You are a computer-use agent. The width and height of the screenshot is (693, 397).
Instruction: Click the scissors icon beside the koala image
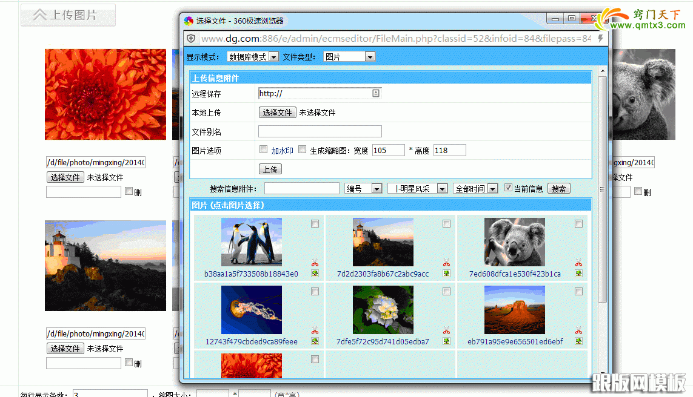point(578,263)
